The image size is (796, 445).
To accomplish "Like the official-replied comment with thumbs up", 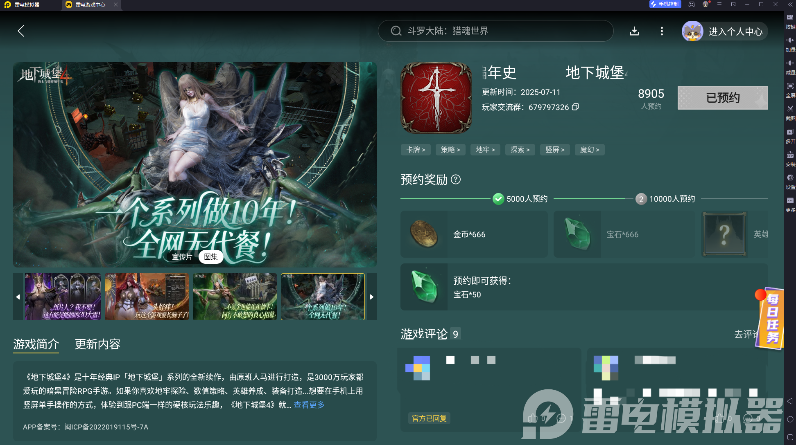I will (533, 418).
